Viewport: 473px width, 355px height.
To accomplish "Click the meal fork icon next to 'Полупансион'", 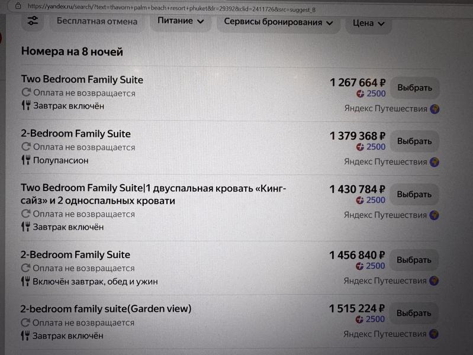I will 25,160.
